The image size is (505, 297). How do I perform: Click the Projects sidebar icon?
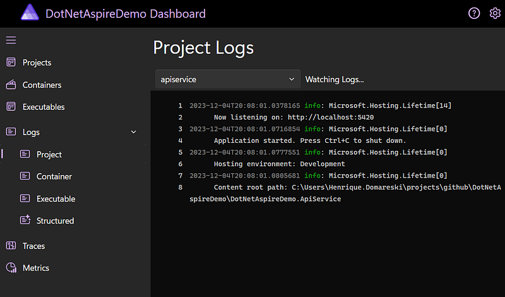click(11, 63)
